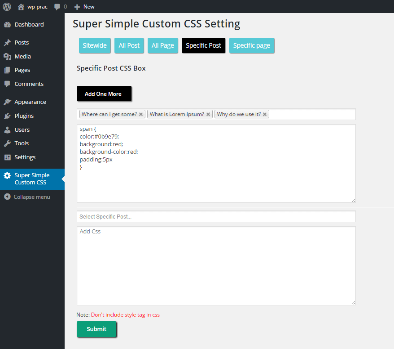This screenshot has width=394, height=349.
Task: Remove the 'Where can I get some?' tag
Action: (141, 114)
